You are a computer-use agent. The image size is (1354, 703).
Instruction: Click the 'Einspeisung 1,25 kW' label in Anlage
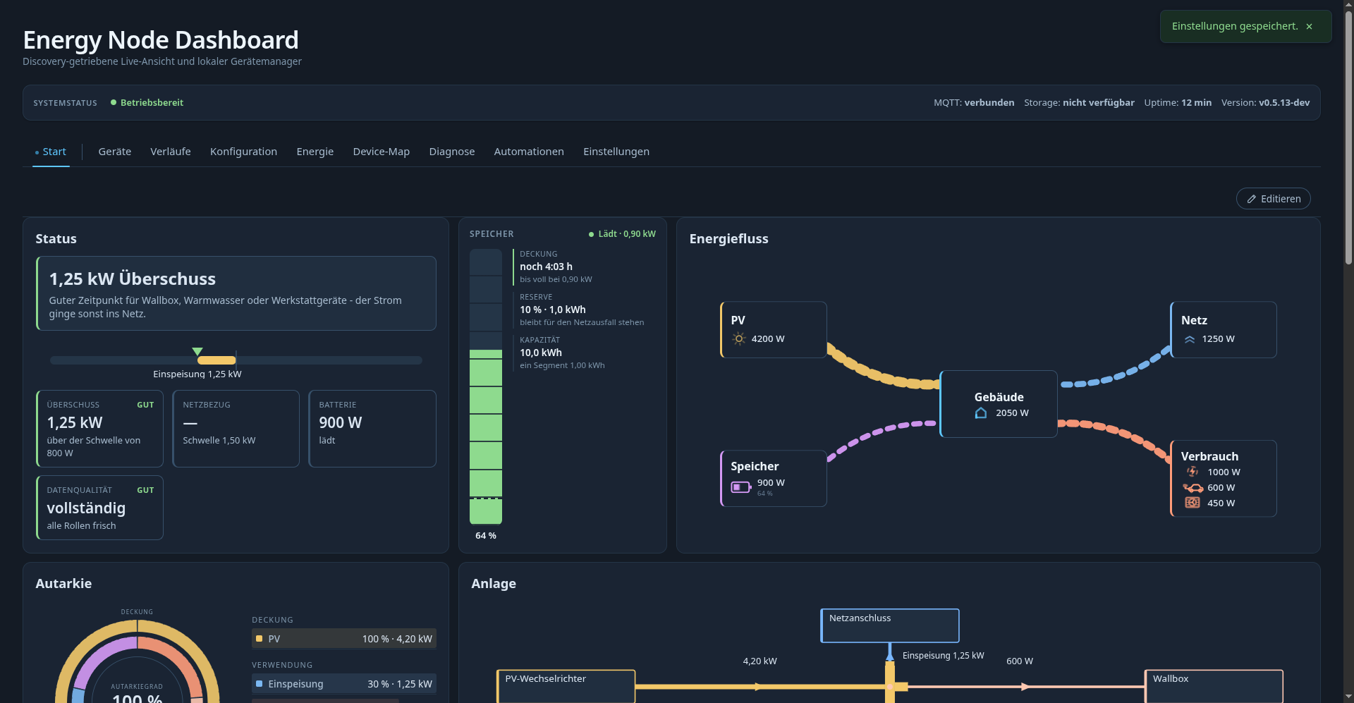coord(943,656)
